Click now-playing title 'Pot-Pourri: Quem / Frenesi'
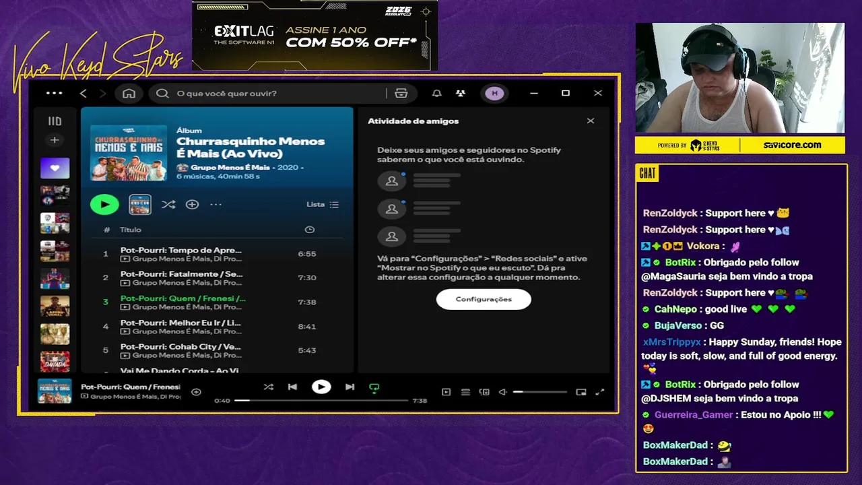 pyautogui.click(x=131, y=387)
